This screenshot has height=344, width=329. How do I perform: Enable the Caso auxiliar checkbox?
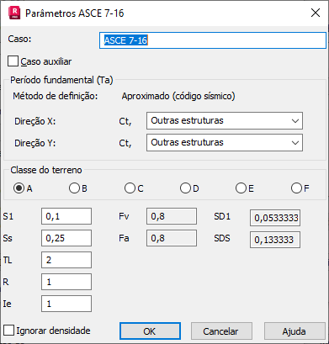(x=13, y=61)
